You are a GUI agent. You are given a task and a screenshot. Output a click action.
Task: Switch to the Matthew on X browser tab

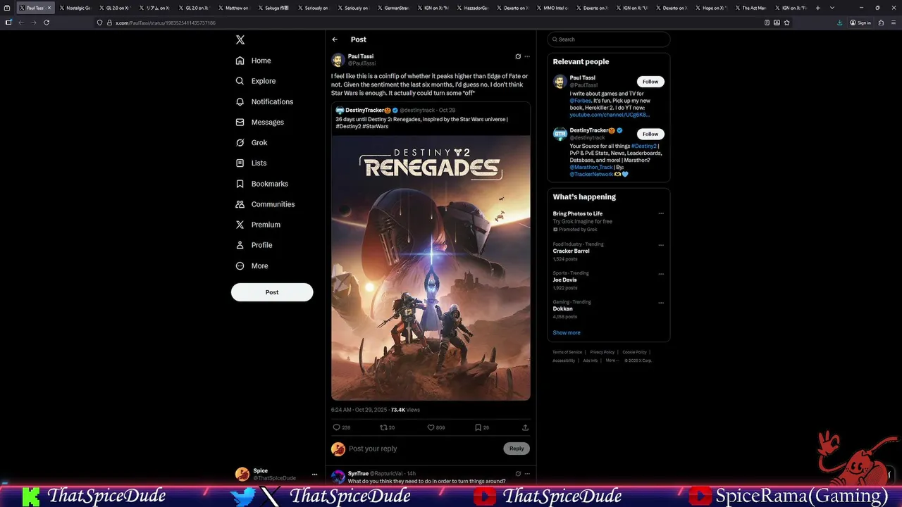[x=234, y=8]
